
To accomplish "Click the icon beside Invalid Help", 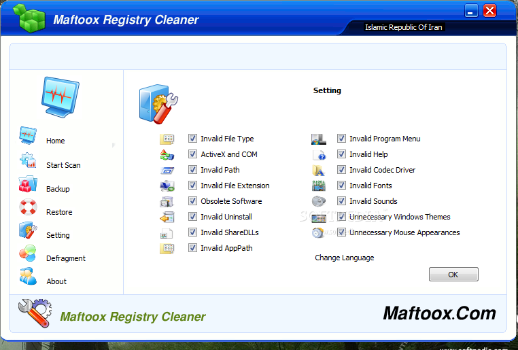I will 320,155.
